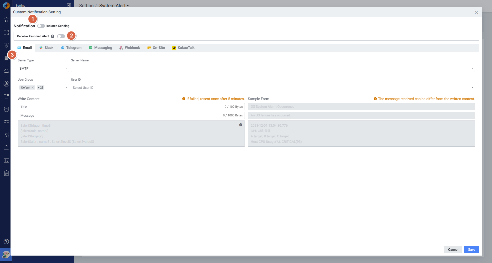Viewport: 492px width, 263px height.
Task: Click help icon beside Receive Resolved Alert
Action: click(53, 36)
